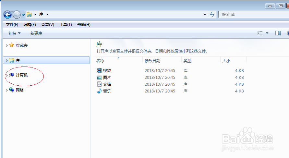Click the 文档 document icon
The image size is (289, 158).
coord(99,84)
